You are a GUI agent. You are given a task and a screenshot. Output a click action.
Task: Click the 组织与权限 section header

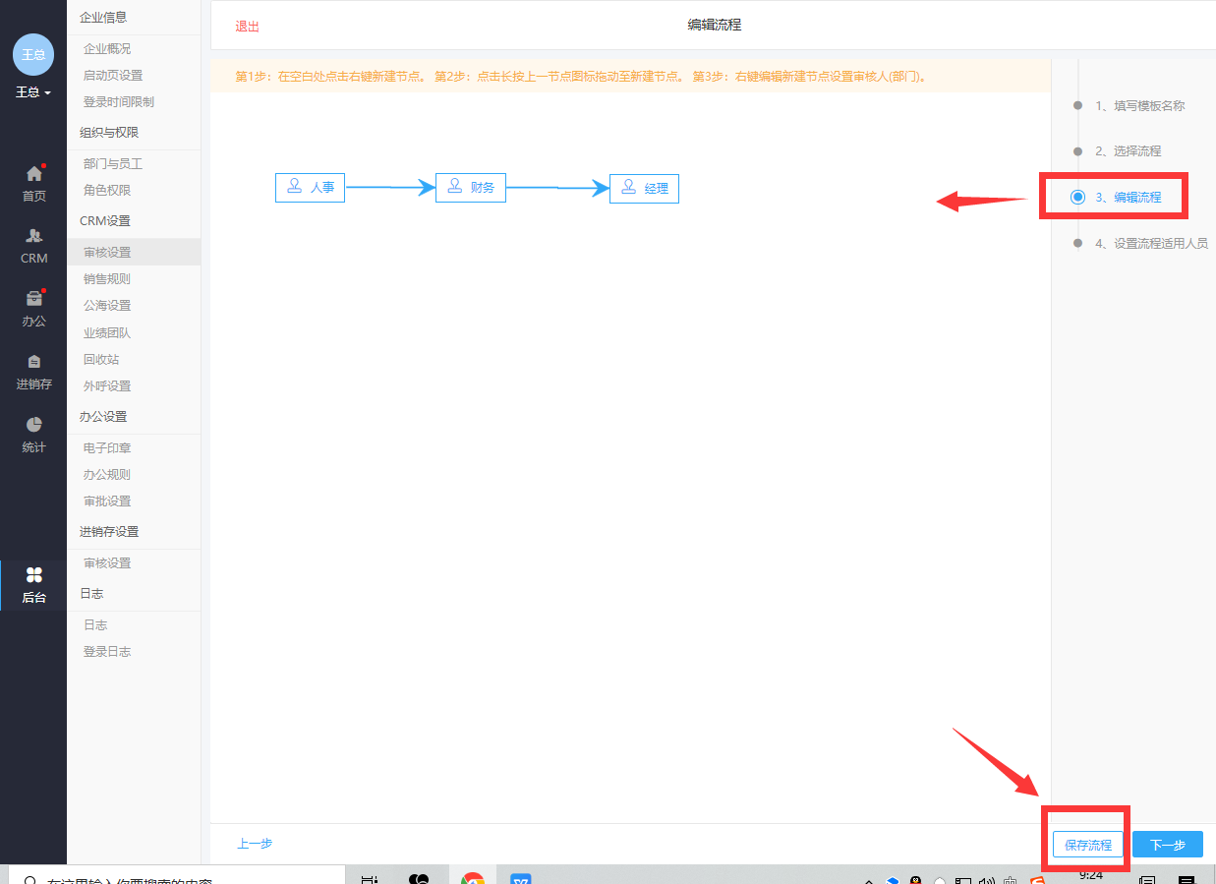click(109, 132)
